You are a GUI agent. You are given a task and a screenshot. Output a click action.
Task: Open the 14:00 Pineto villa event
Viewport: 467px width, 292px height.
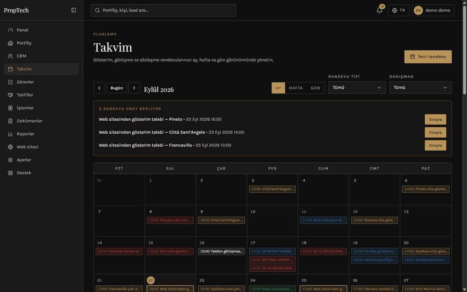[x=426, y=189]
